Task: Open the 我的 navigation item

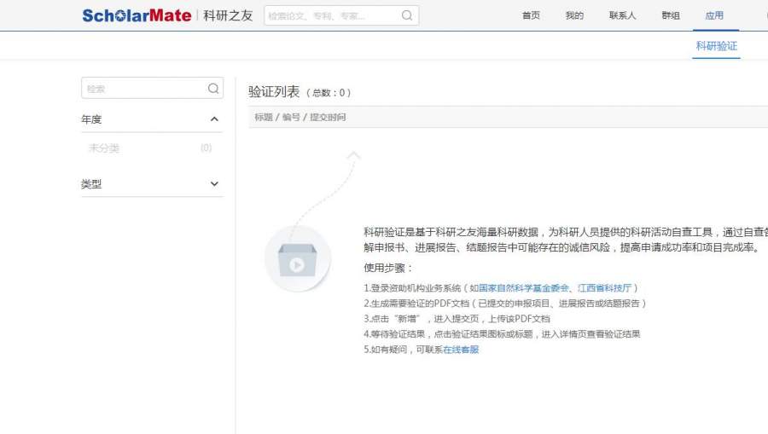Action: [x=574, y=15]
